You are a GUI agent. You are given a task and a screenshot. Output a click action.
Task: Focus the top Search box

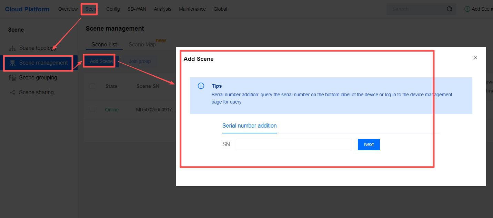tap(417, 9)
